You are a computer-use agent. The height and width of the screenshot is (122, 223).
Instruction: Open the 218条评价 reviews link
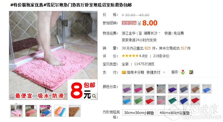tap(161, 56)
